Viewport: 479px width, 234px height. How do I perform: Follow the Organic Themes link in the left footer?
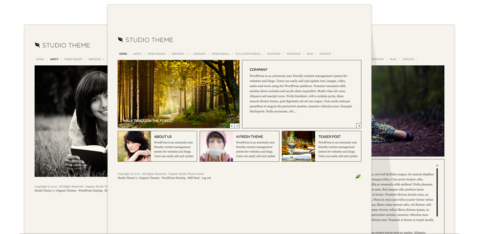click(66, 191)
